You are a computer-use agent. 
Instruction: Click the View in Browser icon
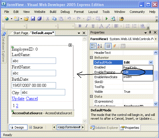click(113, 19)
